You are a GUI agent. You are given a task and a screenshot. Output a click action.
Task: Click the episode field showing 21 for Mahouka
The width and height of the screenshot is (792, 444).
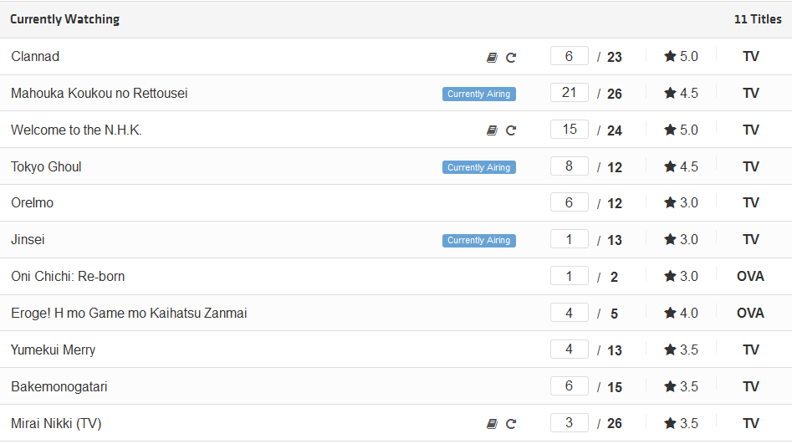tap(570, 93)
